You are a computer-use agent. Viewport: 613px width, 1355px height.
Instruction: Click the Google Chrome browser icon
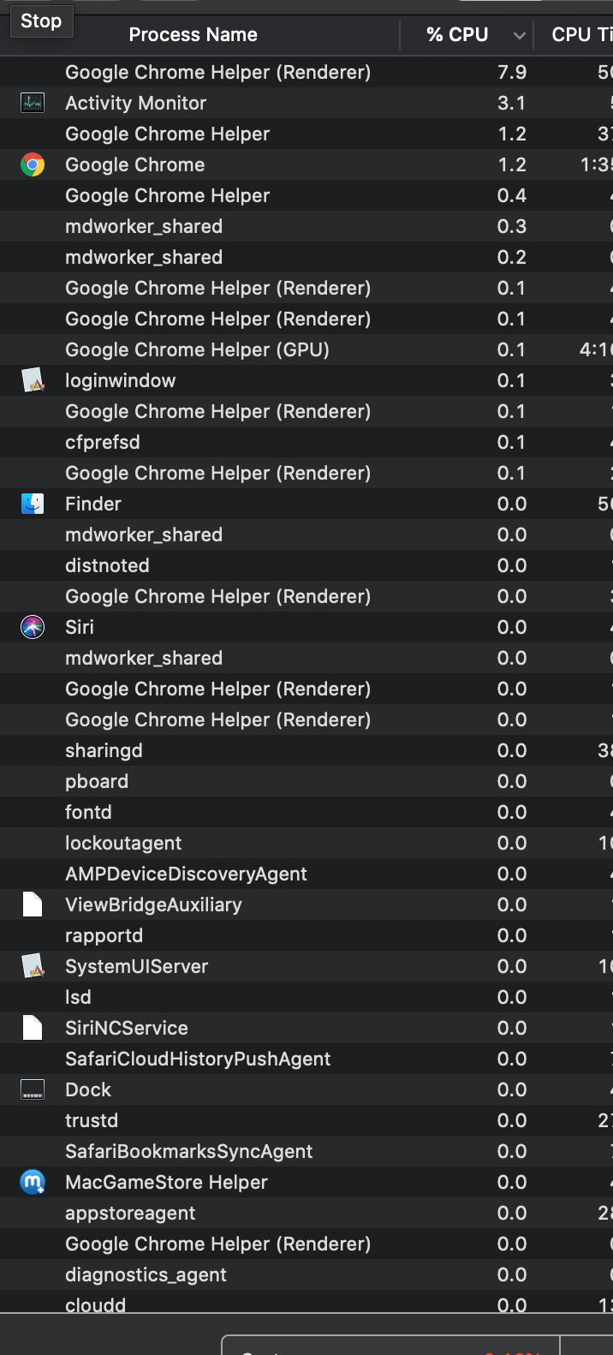[32, 164]
